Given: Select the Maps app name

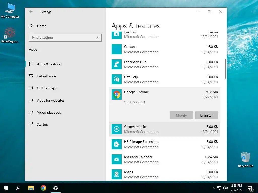Looking at the screenshot, I should click(x=128, y=172).
